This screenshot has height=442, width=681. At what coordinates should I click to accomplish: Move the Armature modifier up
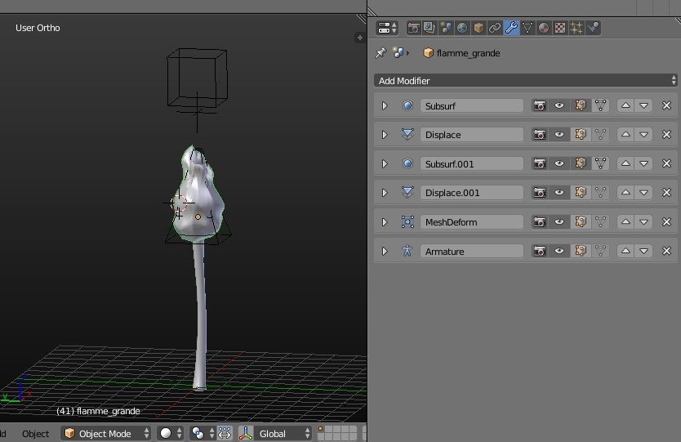tap(625, 251)
